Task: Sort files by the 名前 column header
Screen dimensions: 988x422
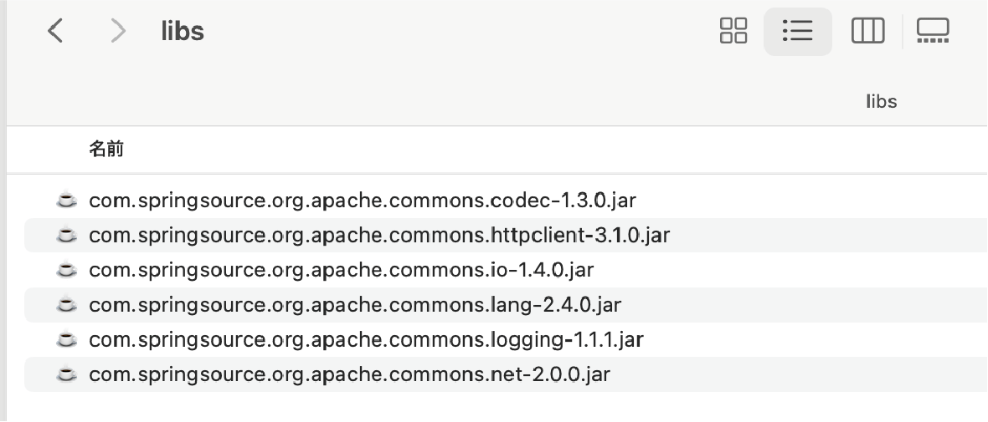Action: click(x=106, y=150)
